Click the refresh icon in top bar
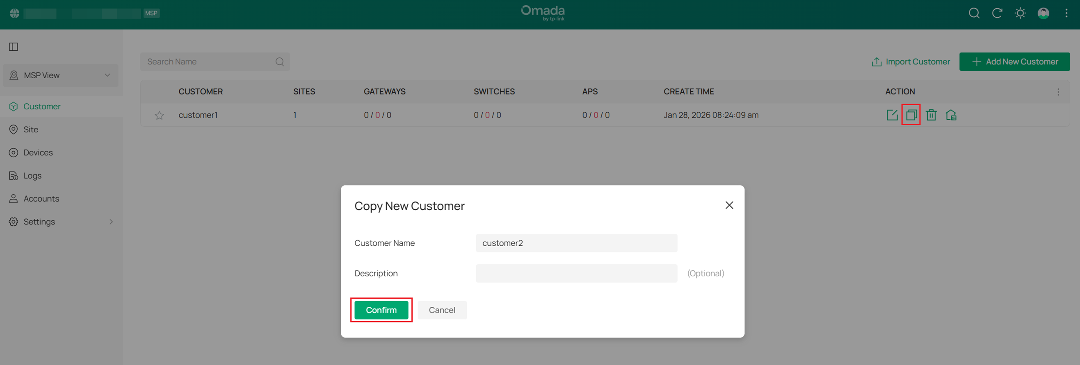The image size is (1080, 365). (x=997, y=14)
